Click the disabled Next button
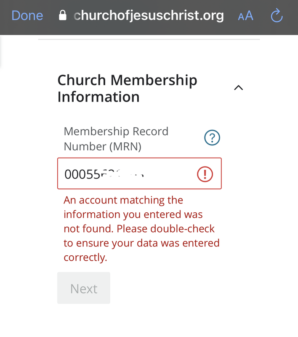298x337 pixels. point(84,288)
